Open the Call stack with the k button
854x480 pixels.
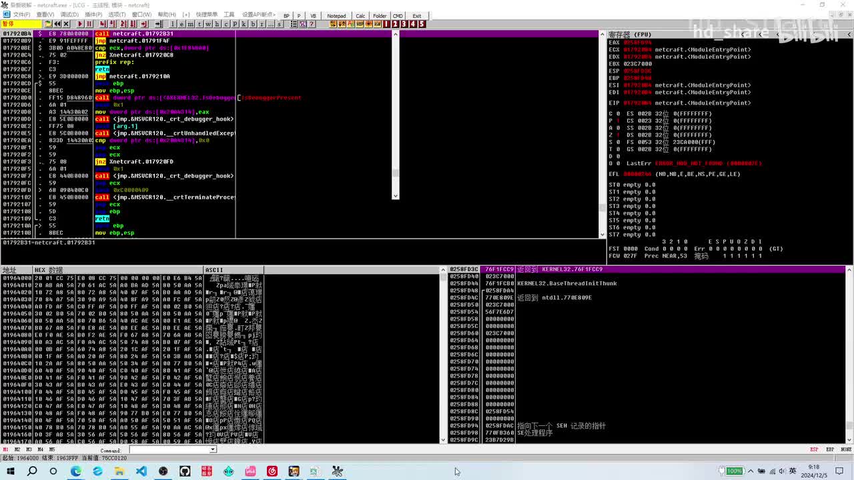(243, 24)
